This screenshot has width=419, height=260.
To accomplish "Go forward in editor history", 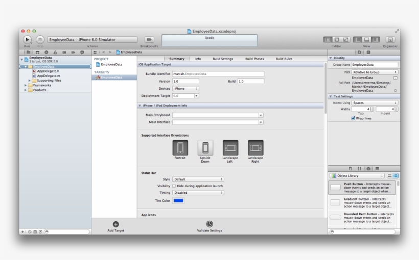I will (x=110, y=53).
